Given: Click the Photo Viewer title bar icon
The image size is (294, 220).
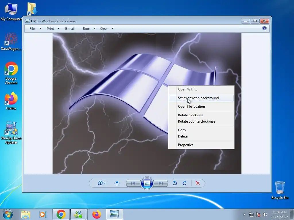Looking at the screenshot, I should coord(27,21).
